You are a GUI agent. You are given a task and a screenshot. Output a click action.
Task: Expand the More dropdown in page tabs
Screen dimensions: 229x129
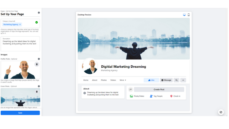tap(123, 80)
